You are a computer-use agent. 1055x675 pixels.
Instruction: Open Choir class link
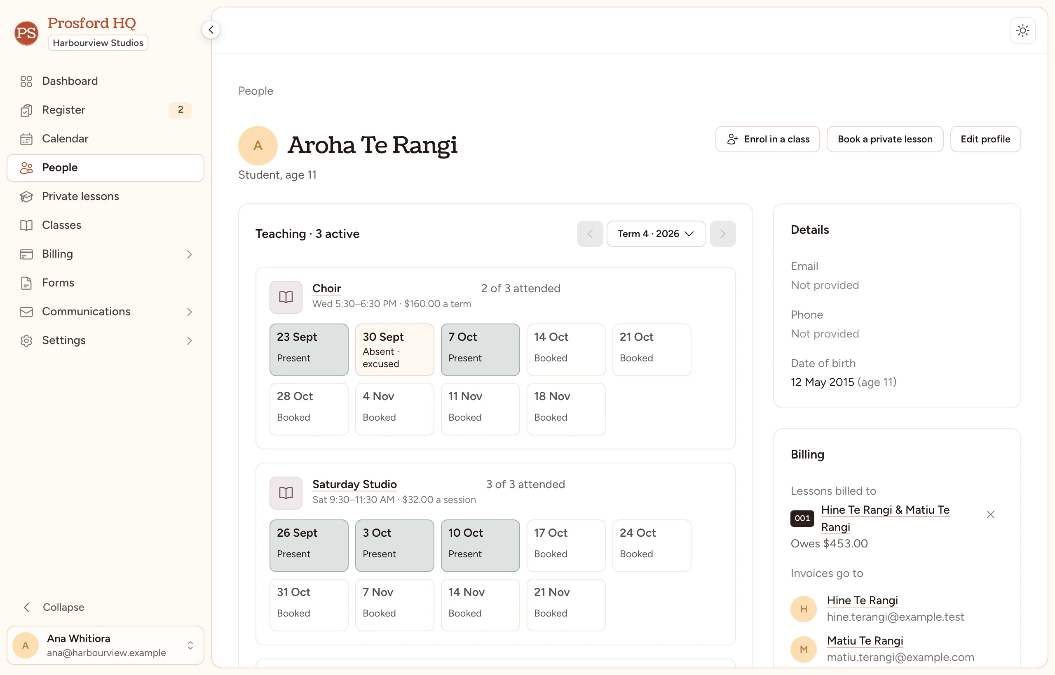click(x=326, y=289)
